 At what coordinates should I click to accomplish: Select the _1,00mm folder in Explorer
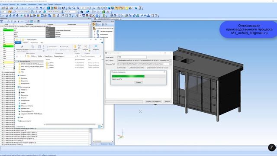coord(51,68)
